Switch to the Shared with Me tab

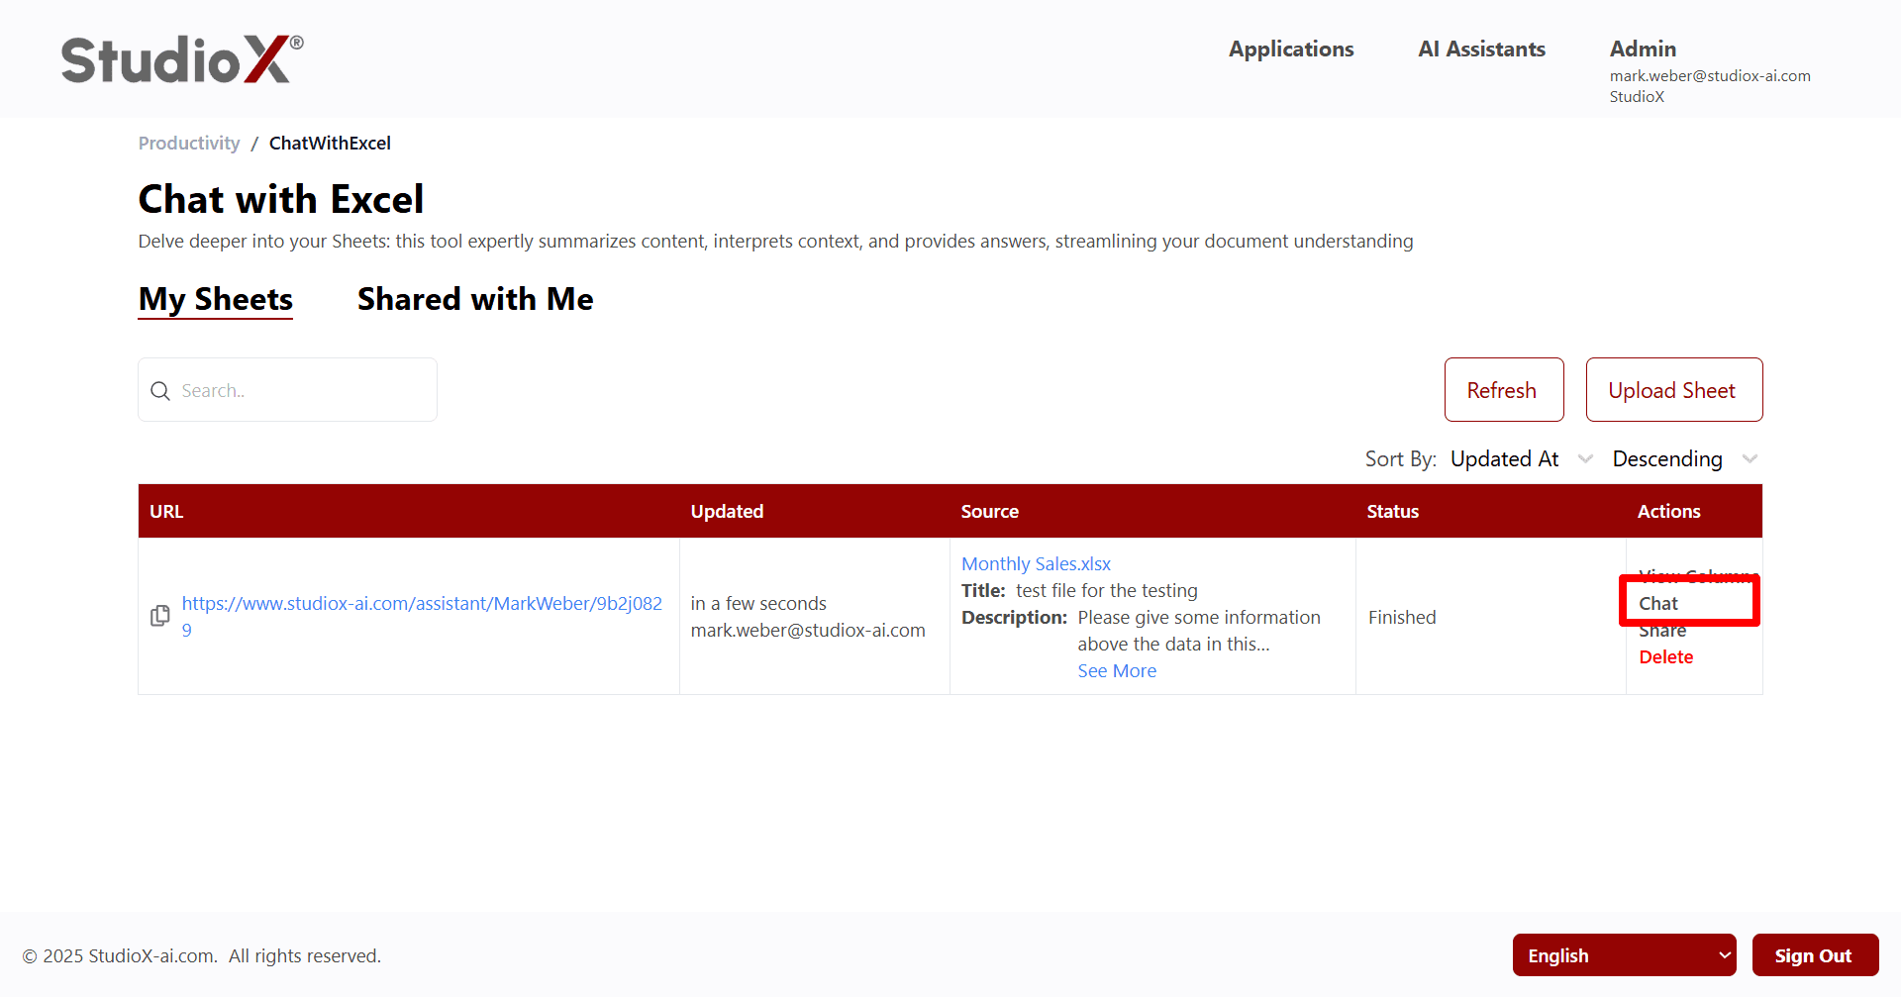pos(475,299)
